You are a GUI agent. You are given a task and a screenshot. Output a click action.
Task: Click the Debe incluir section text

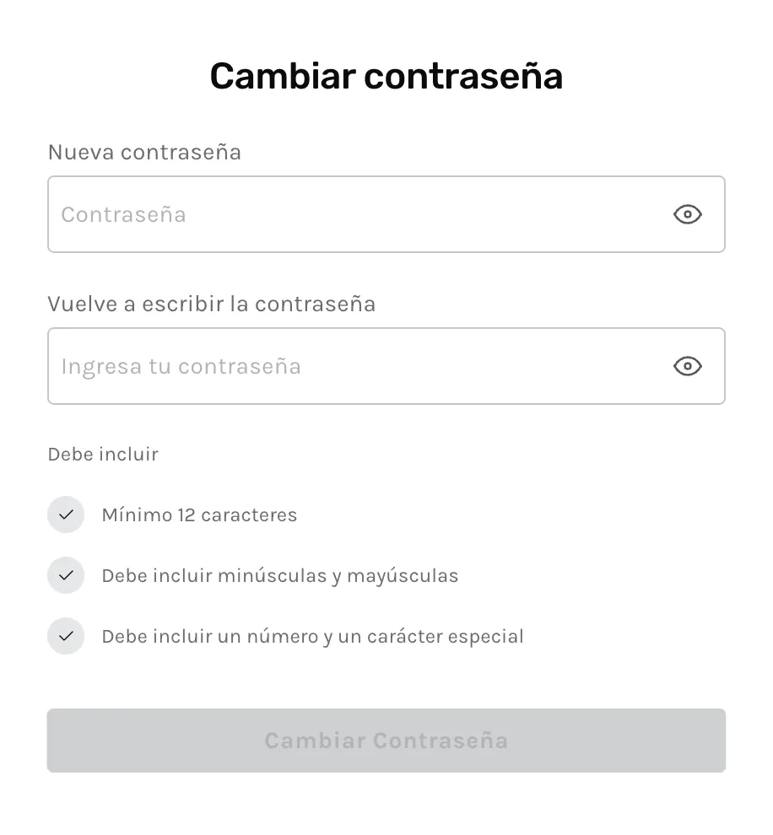[103, 454]
